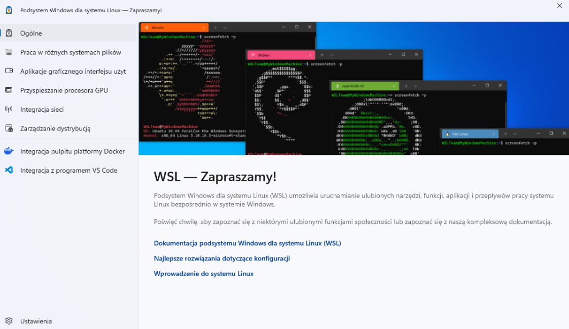Open Praca w różnych systemach plików
Viewport: 569px width, 329px height.
(68, 52)
